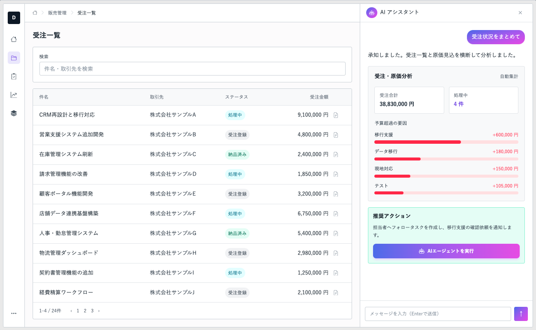Click the 処理中 badge for 株式会社サンプルA
This screenshot has height=330, width=536.
click(x=235, y=115)
